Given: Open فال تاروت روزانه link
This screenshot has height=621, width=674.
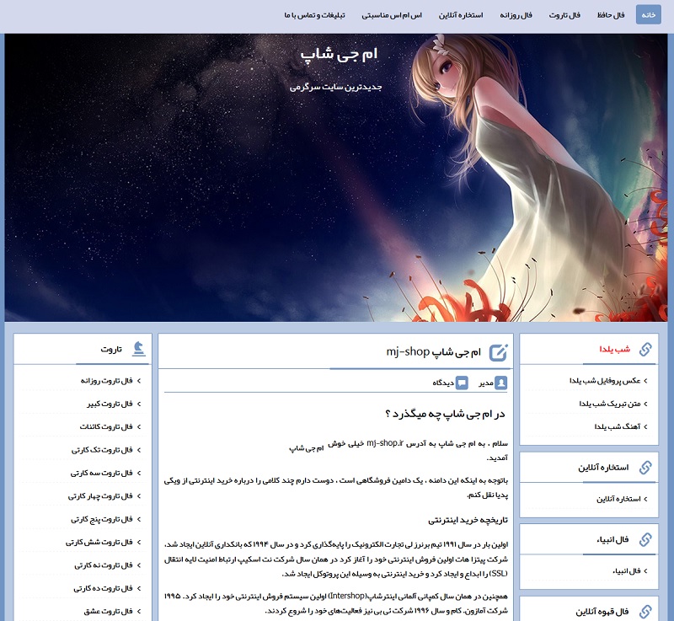Looking at the screenshot, I should click(106, 381).
